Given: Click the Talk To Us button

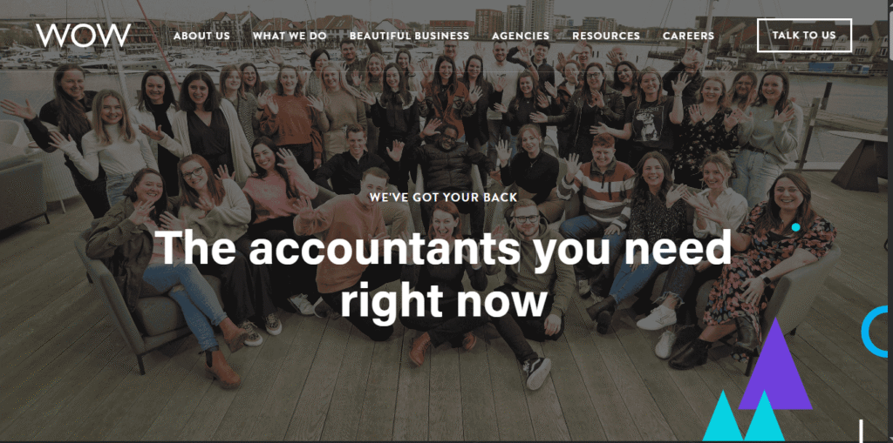Looking at the screenshot, I should pos(804,36).
